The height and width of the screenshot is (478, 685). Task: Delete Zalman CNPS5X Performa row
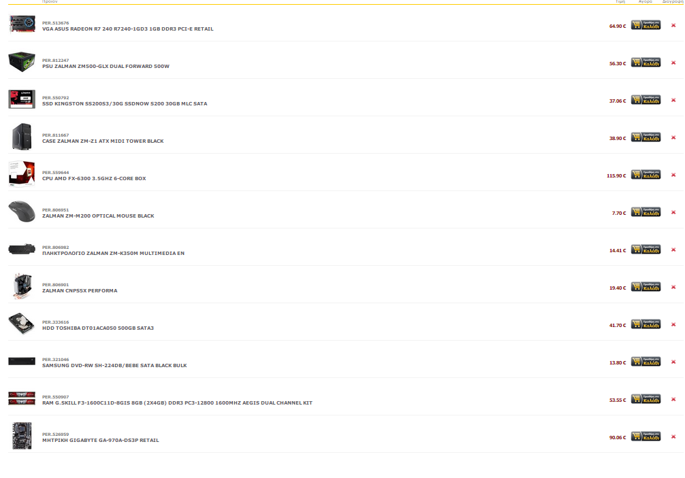click(673, 287)
